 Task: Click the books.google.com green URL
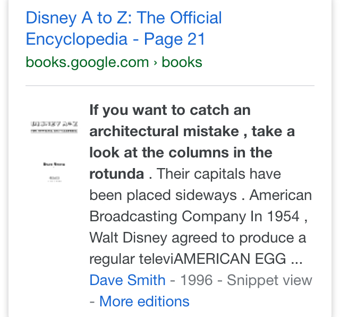[x=87, y=62]
